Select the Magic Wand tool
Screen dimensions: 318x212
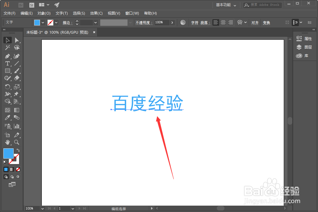7,48
